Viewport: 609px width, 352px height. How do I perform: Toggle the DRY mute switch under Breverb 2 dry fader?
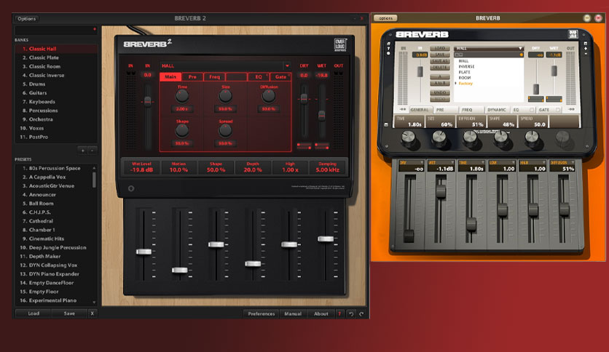(x=304, y=146)
